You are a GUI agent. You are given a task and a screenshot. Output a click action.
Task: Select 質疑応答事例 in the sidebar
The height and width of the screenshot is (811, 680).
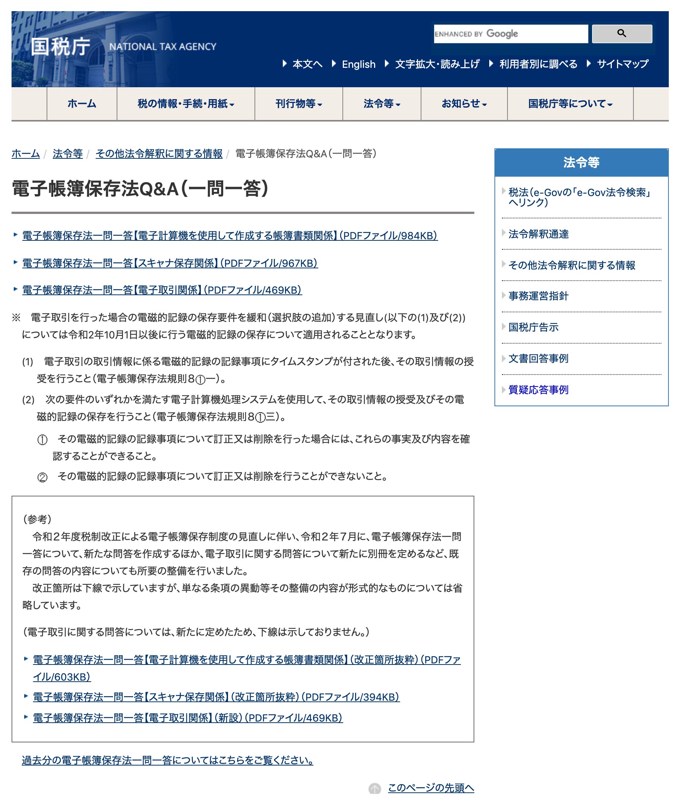[x=538, y=390]
